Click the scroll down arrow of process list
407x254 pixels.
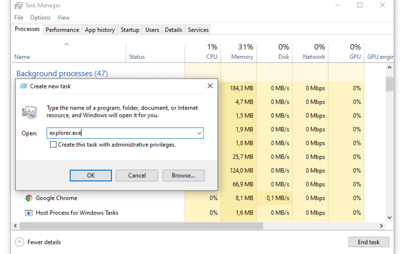point(389,217)
